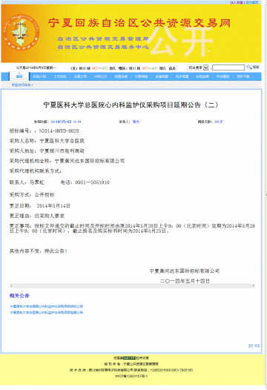Click the horizontal scrollbar left arrow
Image resolution: width=267 pixels, height=390 pixels.
pyautogui.click(x=11, y=285)
